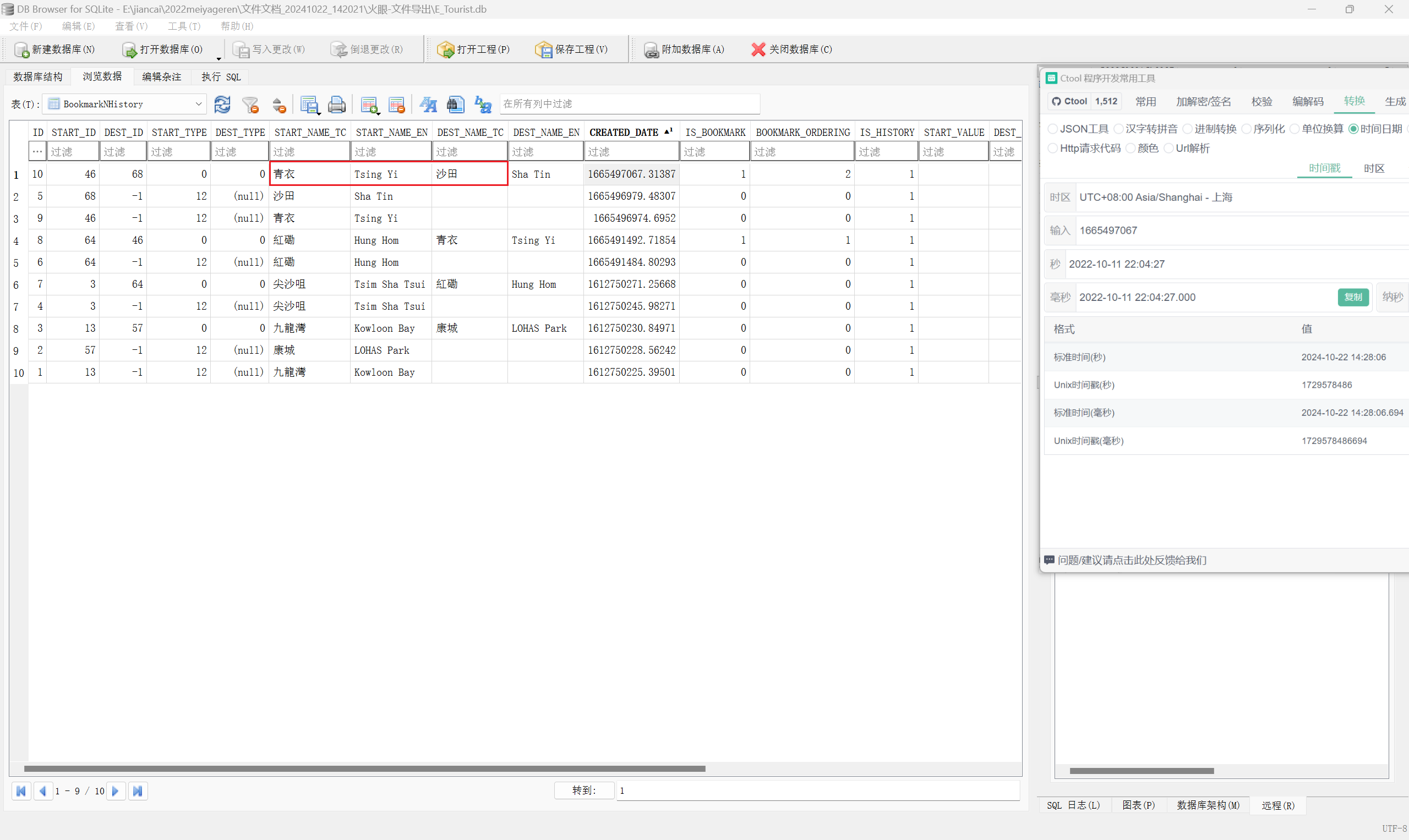Open the 编辑(E) menu
The height and width of the screenshot is (840, 1409).
click(x=78, y=26)
